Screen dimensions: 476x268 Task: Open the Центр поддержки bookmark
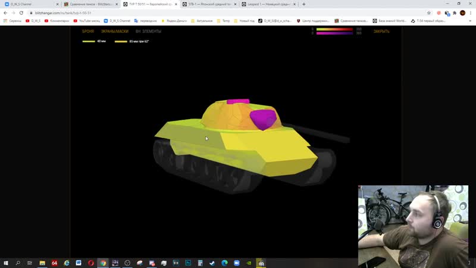point(313,21)
